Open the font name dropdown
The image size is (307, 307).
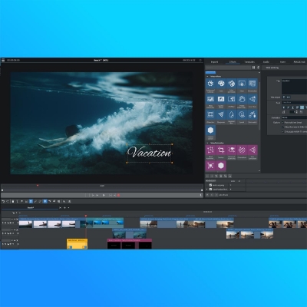point(294,103)
